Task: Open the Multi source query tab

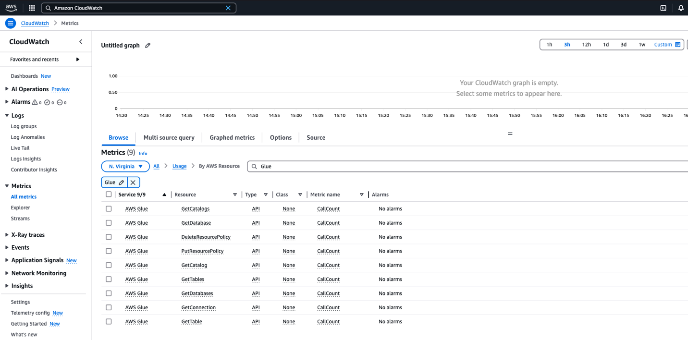Action: [x=169, y=137]
